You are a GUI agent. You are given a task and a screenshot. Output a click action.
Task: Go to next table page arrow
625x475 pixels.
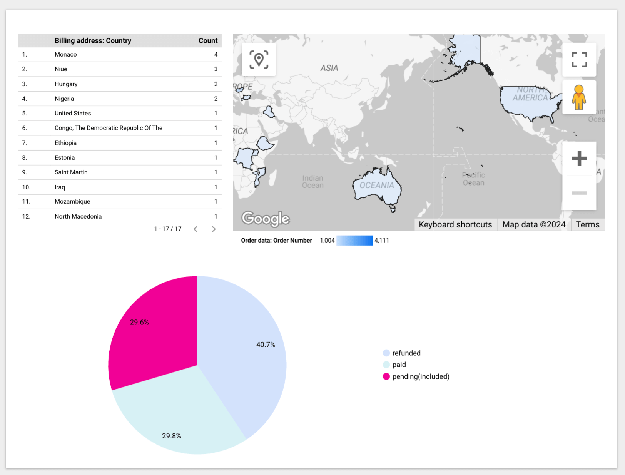(214, 229)
